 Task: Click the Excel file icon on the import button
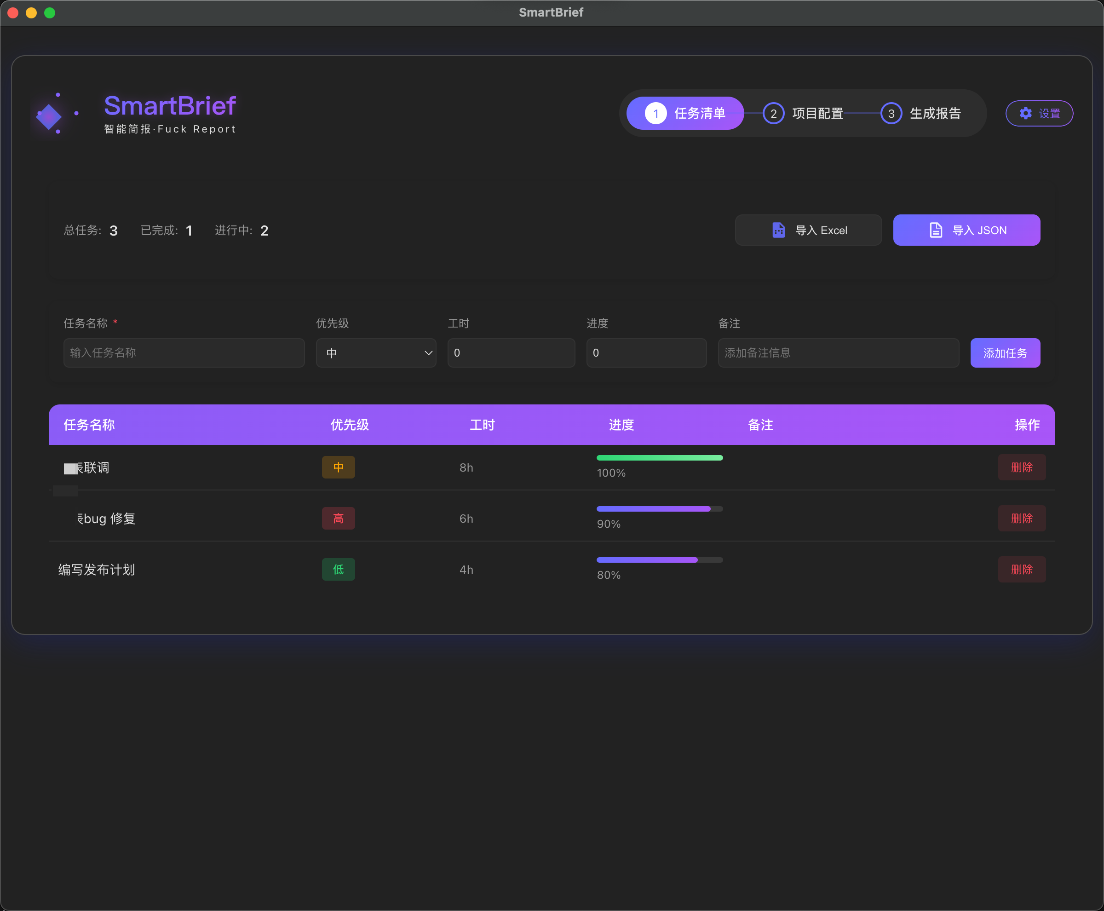778,231
